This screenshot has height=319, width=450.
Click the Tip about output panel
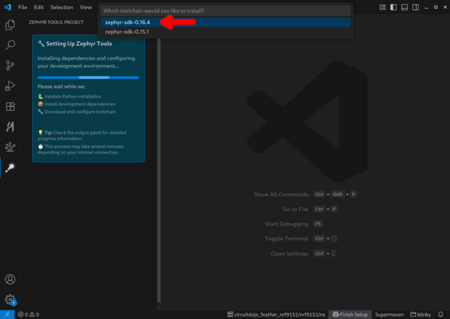pyautogui.click(x=82, y=136)
